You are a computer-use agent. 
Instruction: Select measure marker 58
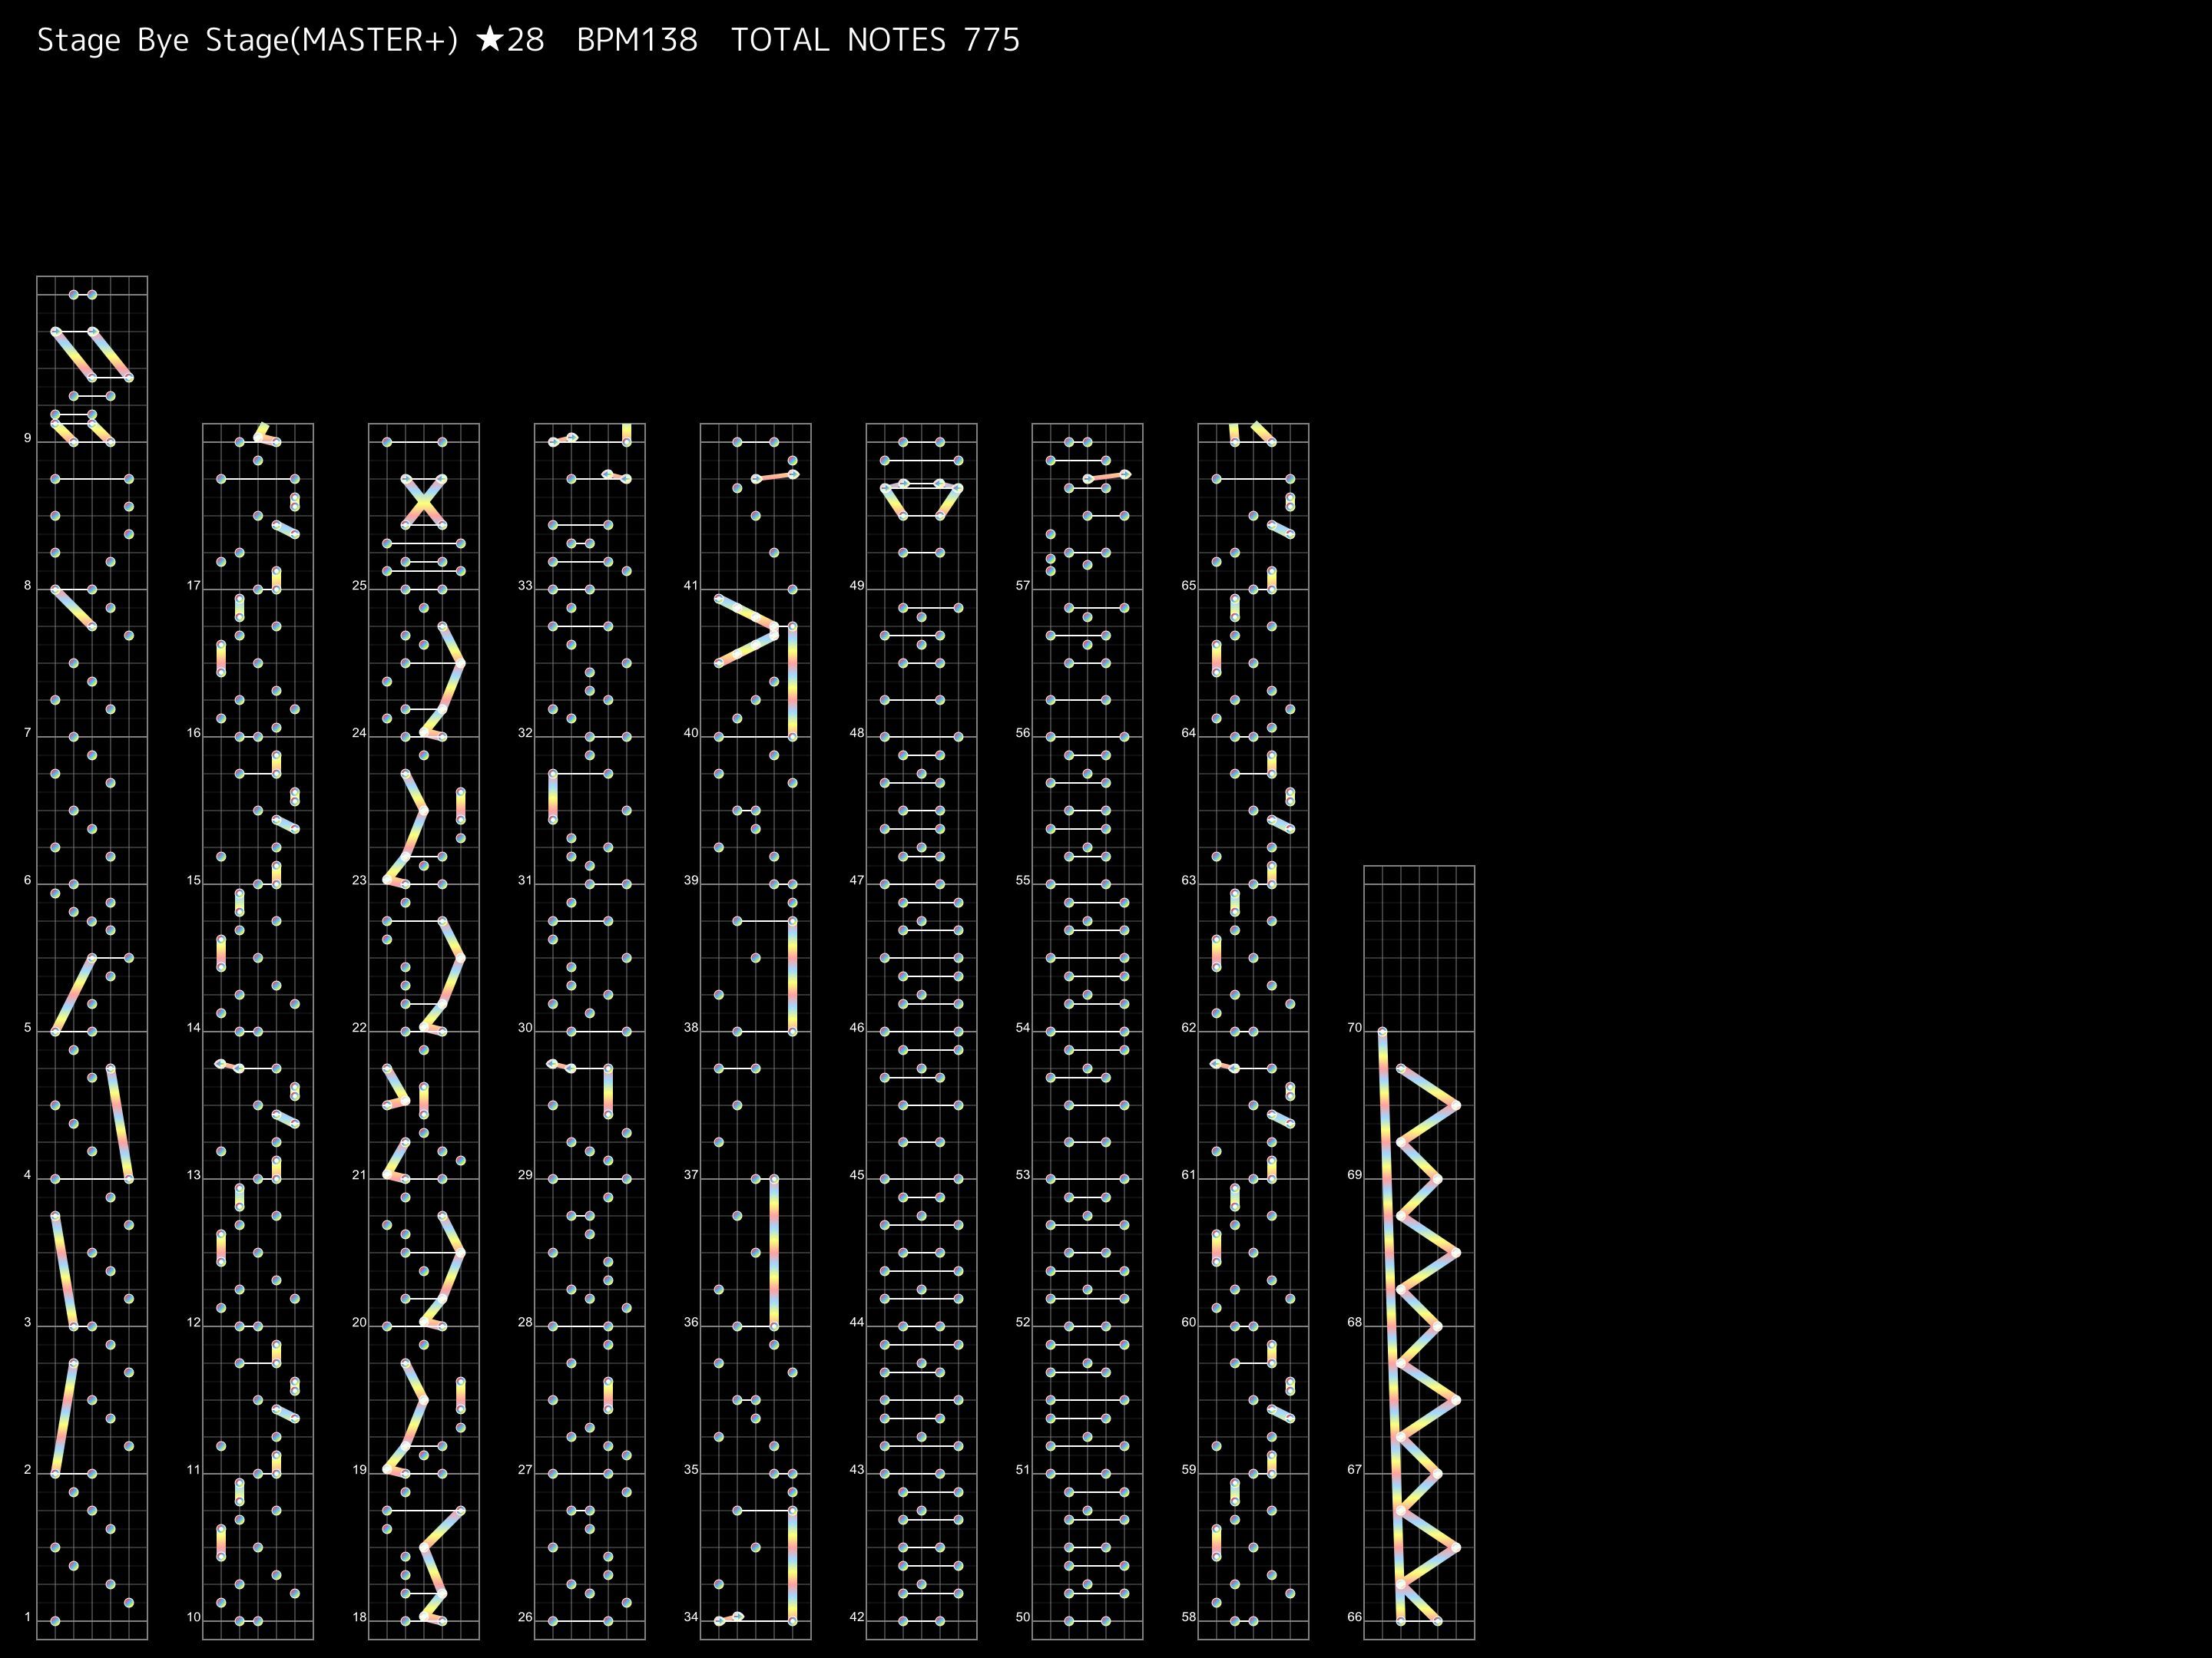pyautogui.click(x=1188, y=1617)
